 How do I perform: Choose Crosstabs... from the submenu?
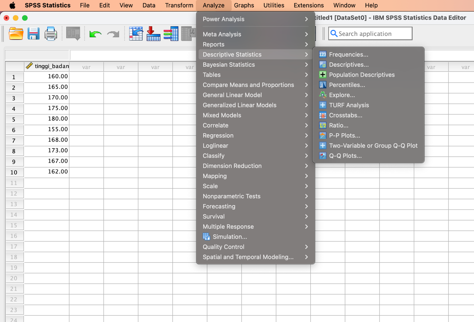(369, 115)
